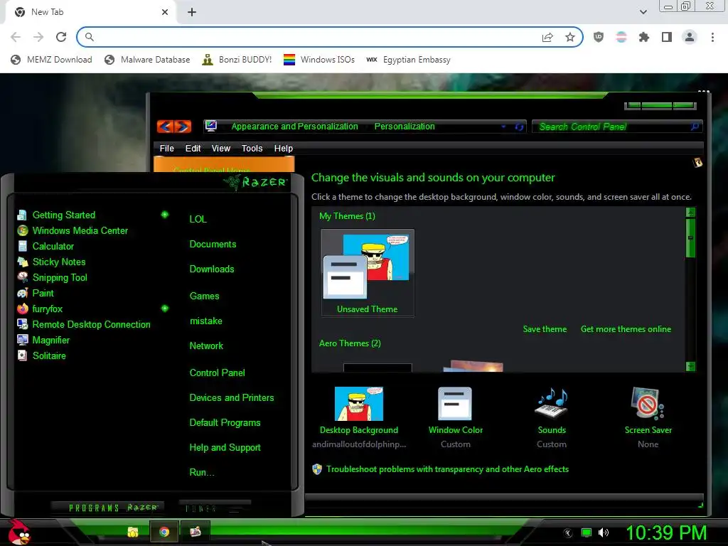Open Edit menu in Personalization window
The height and width of the screenshot is (546, 728).
click(x=193, y=148)
